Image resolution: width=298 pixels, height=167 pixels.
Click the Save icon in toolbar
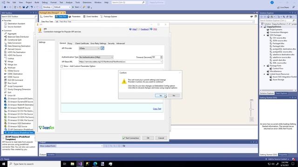click(24, 7)
